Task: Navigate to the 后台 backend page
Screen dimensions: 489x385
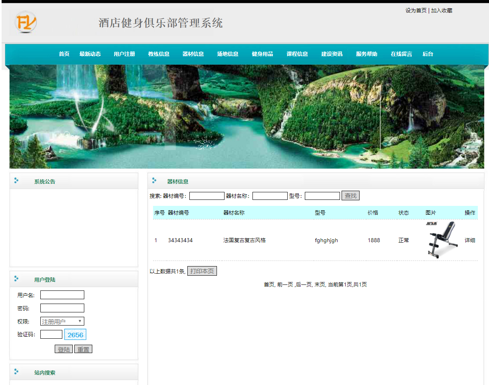Action: point(427,54)
